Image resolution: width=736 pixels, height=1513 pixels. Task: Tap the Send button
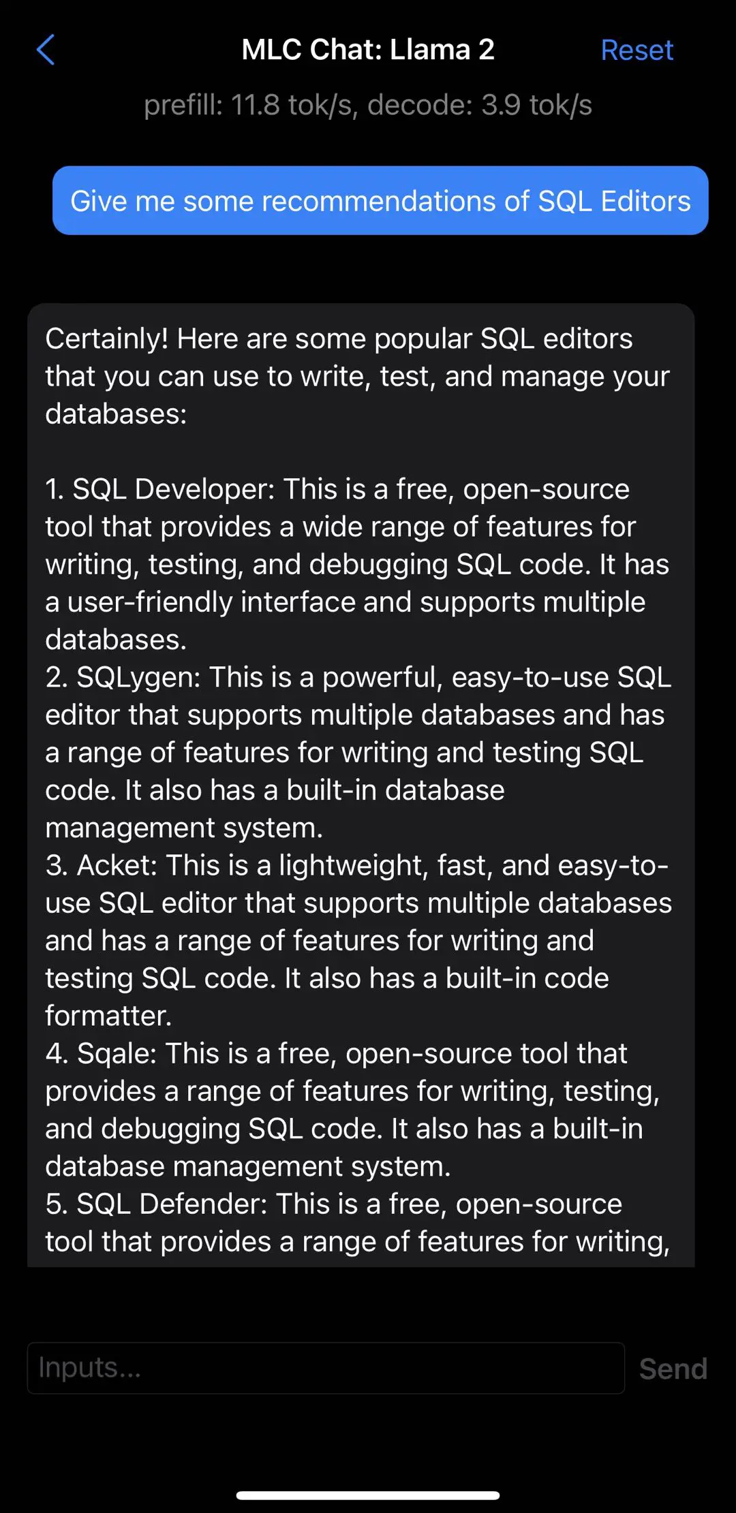[673, 1369]
